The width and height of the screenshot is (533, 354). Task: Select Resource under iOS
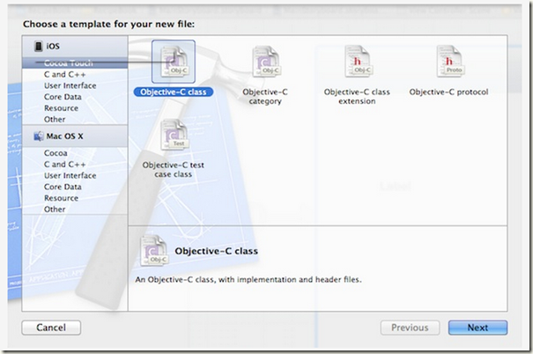point(61,108)
